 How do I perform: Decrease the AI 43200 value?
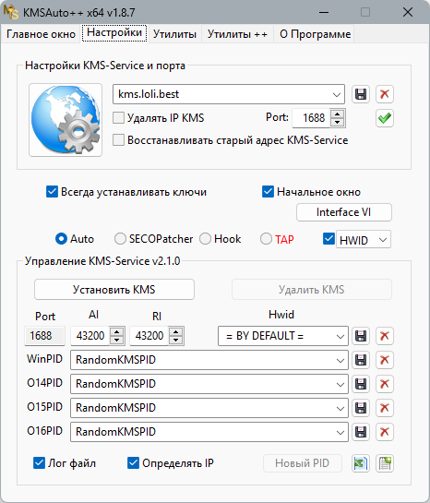tap(116, 340)
